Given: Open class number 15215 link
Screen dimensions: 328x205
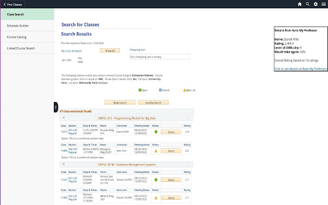Looking at the screenshot, I should click(x=64, y=132).
